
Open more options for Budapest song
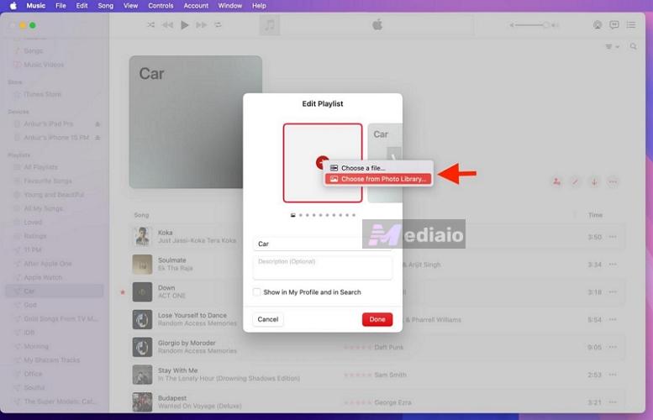613,402
